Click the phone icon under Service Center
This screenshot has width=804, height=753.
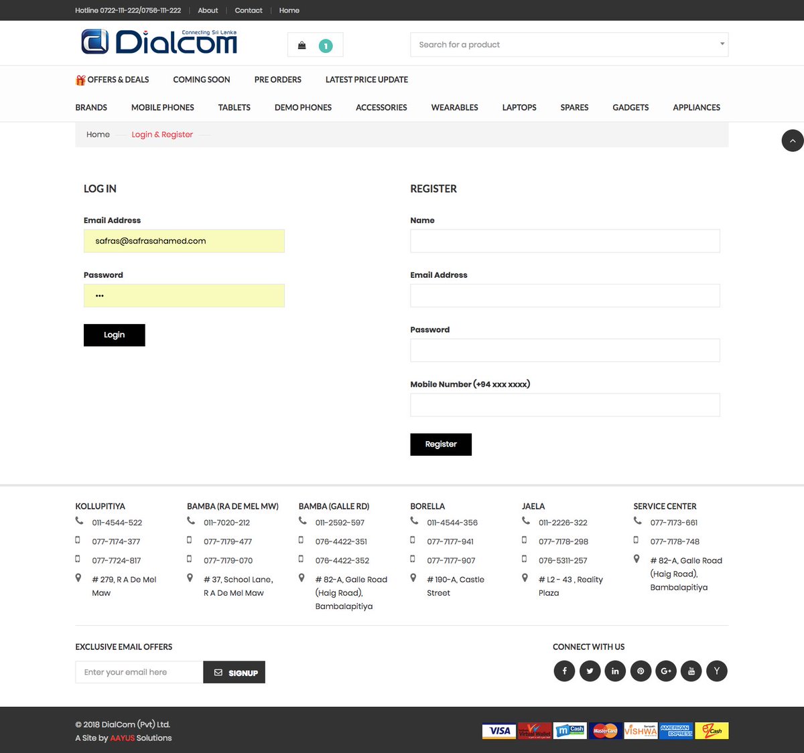638,521
